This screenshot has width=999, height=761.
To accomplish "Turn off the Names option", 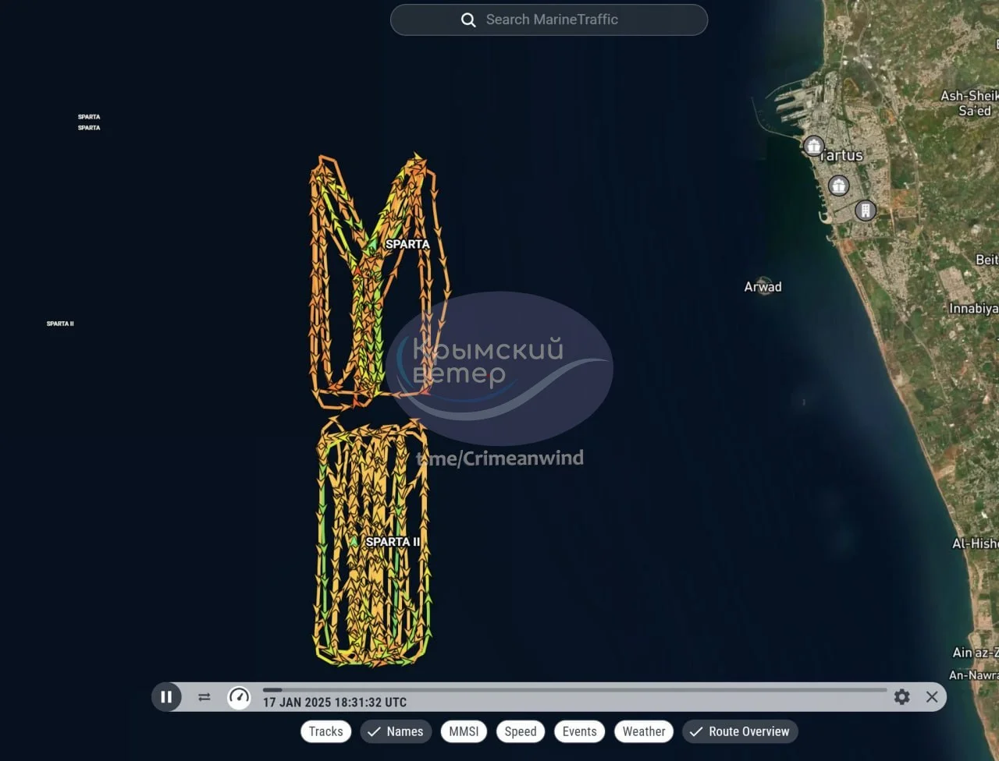I will (x=395, y=731).
